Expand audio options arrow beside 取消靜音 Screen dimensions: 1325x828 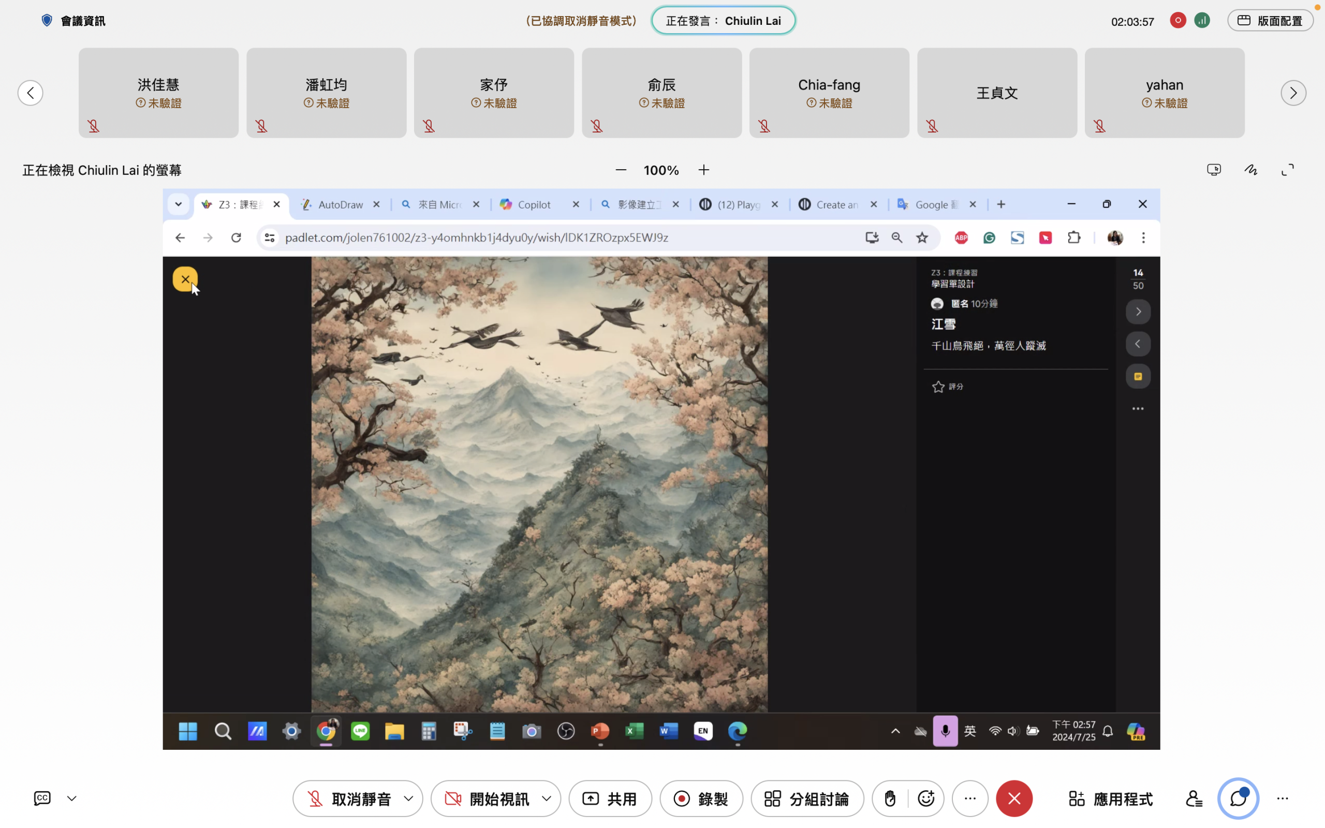[408, 799]
